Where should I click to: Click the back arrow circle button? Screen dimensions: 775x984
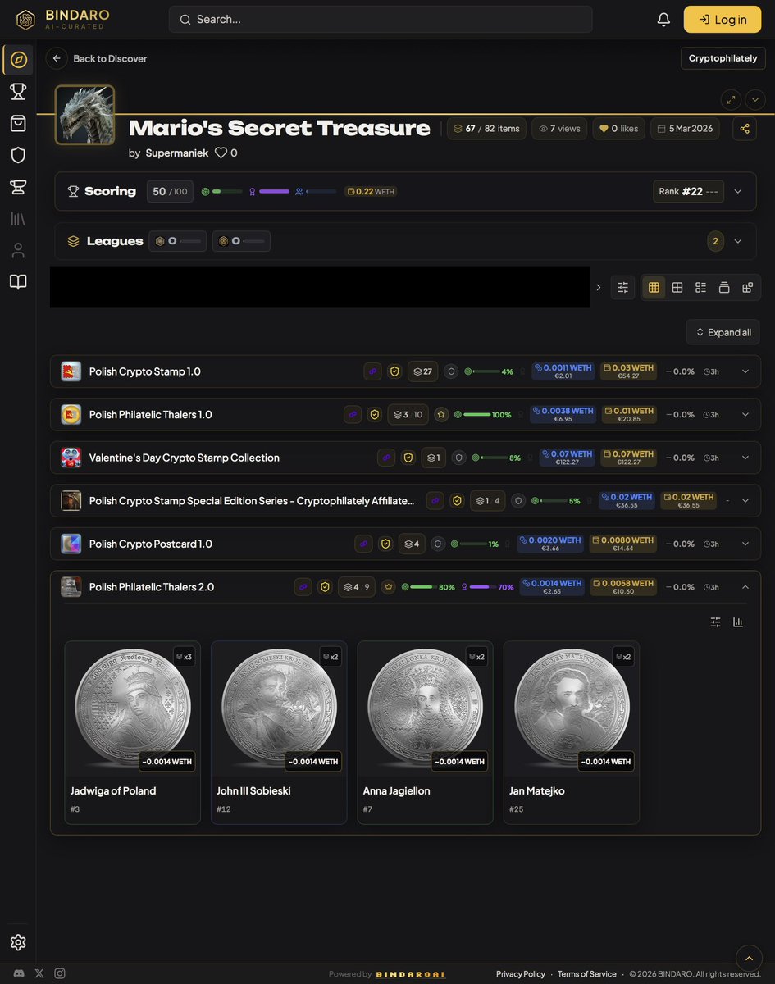tap(57, 58)
